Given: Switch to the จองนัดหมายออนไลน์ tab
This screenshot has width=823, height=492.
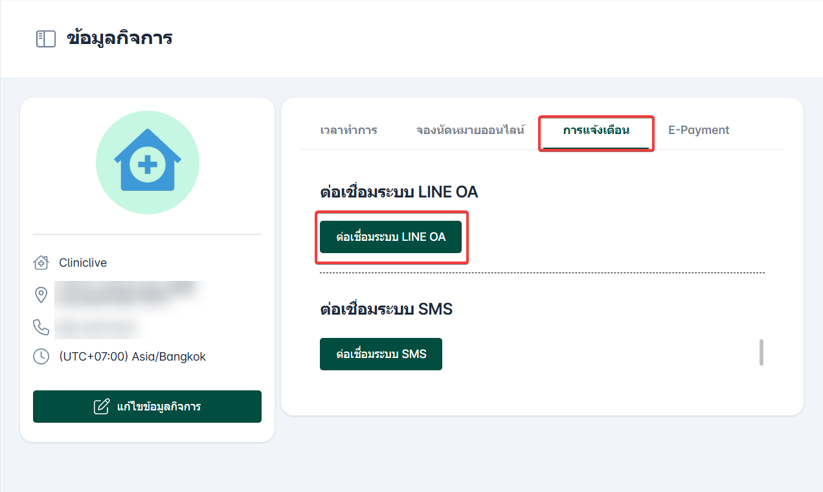Looking at the screenshot, I should tap(470, 130).
